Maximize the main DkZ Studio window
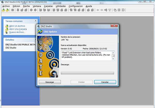Screen dimensions: 155x108 pos(145,1)
